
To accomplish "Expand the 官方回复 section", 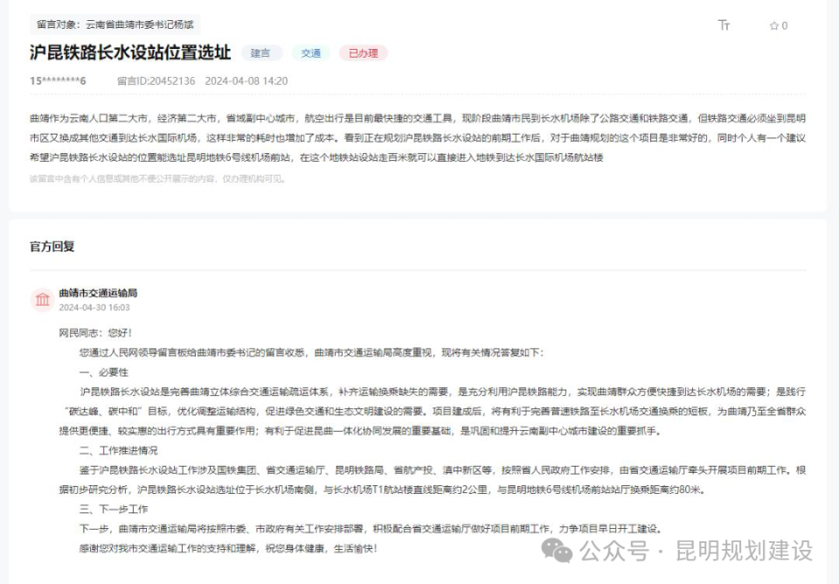I will (x=54, y=246).
